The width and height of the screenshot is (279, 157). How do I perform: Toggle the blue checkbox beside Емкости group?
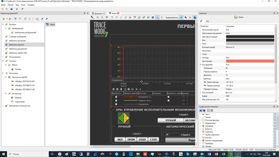(x=275, y=129)
